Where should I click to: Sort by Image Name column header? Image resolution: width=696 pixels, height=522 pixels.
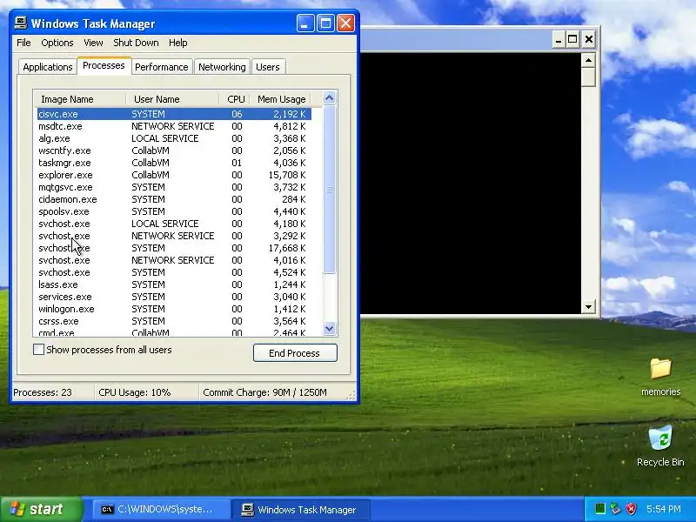[x=80, y=99]
